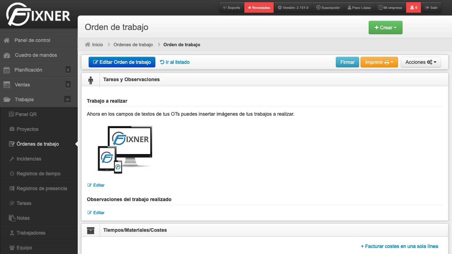Click the Firmar button
Image resolution: width=452 pixels, height=254 pixels.
pyautogui.click(x=347, y=62)
